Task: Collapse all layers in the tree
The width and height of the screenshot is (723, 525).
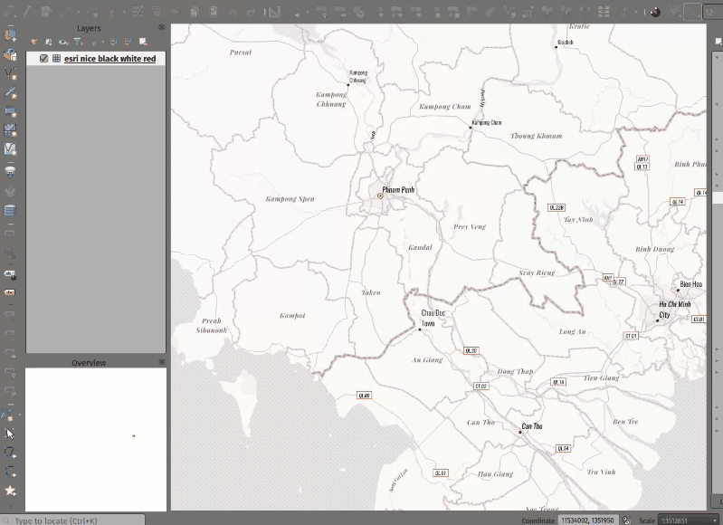Action: pos(128,42)
